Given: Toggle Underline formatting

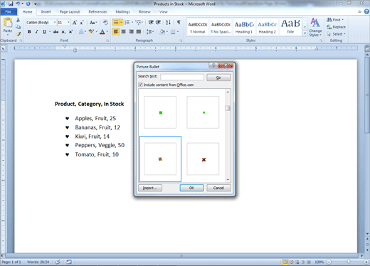Looking at the screenshot, I should (44, 32).
